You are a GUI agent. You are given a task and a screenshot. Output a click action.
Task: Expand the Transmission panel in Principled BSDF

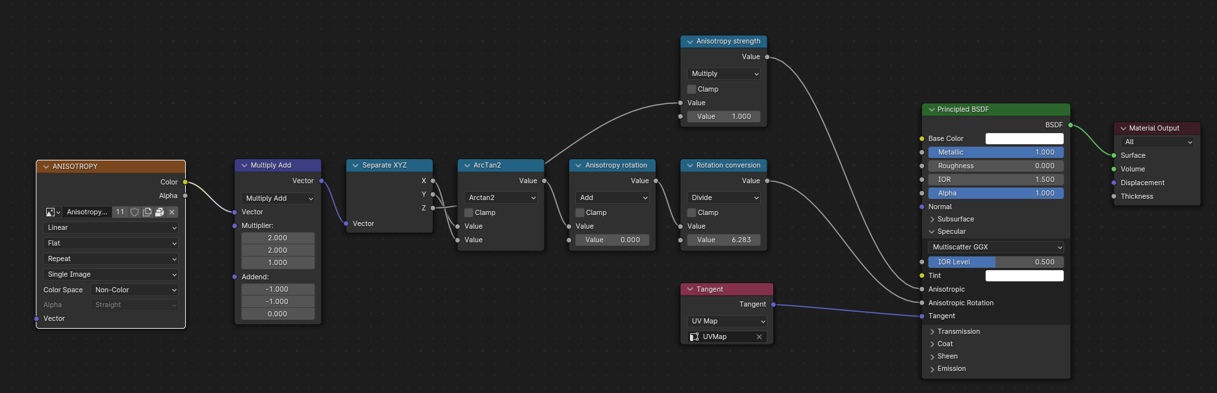click(932, 332)
